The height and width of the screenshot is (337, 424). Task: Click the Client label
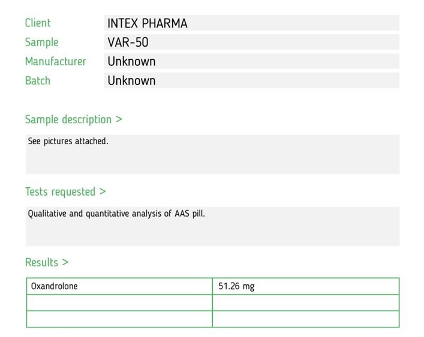38,23
